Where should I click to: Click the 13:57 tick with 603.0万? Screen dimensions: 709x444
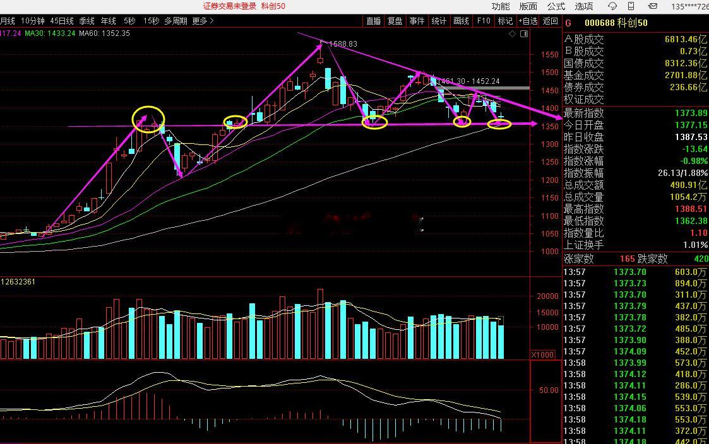[x=635, y=272]
